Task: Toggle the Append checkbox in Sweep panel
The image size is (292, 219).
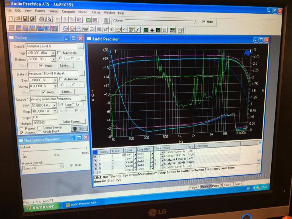Action: [x=22, y=133]
